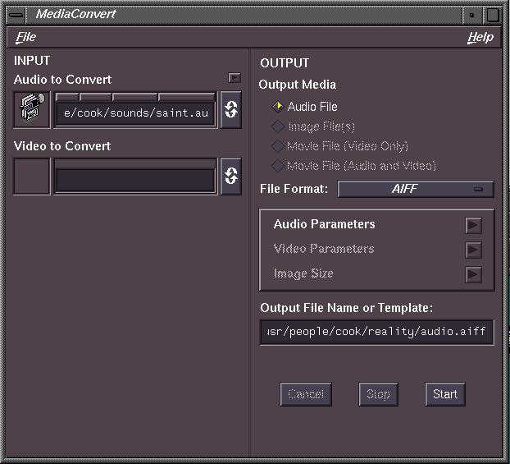Image resolution: width=510 pixels, height=464 pixels.
Task: Pick Movie File (Audio and Video) option
Action: (278, 166)
